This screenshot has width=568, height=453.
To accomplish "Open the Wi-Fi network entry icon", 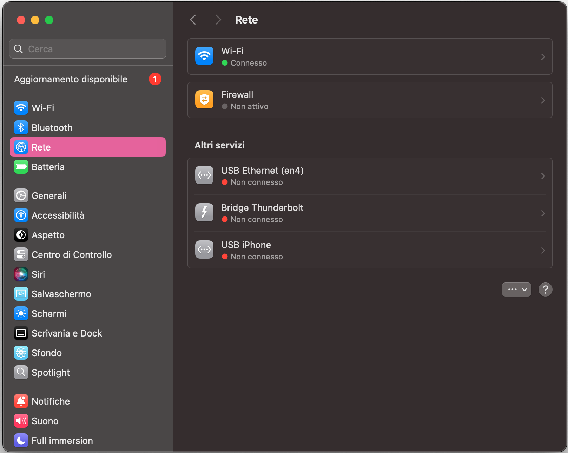I will click(204, 56).
